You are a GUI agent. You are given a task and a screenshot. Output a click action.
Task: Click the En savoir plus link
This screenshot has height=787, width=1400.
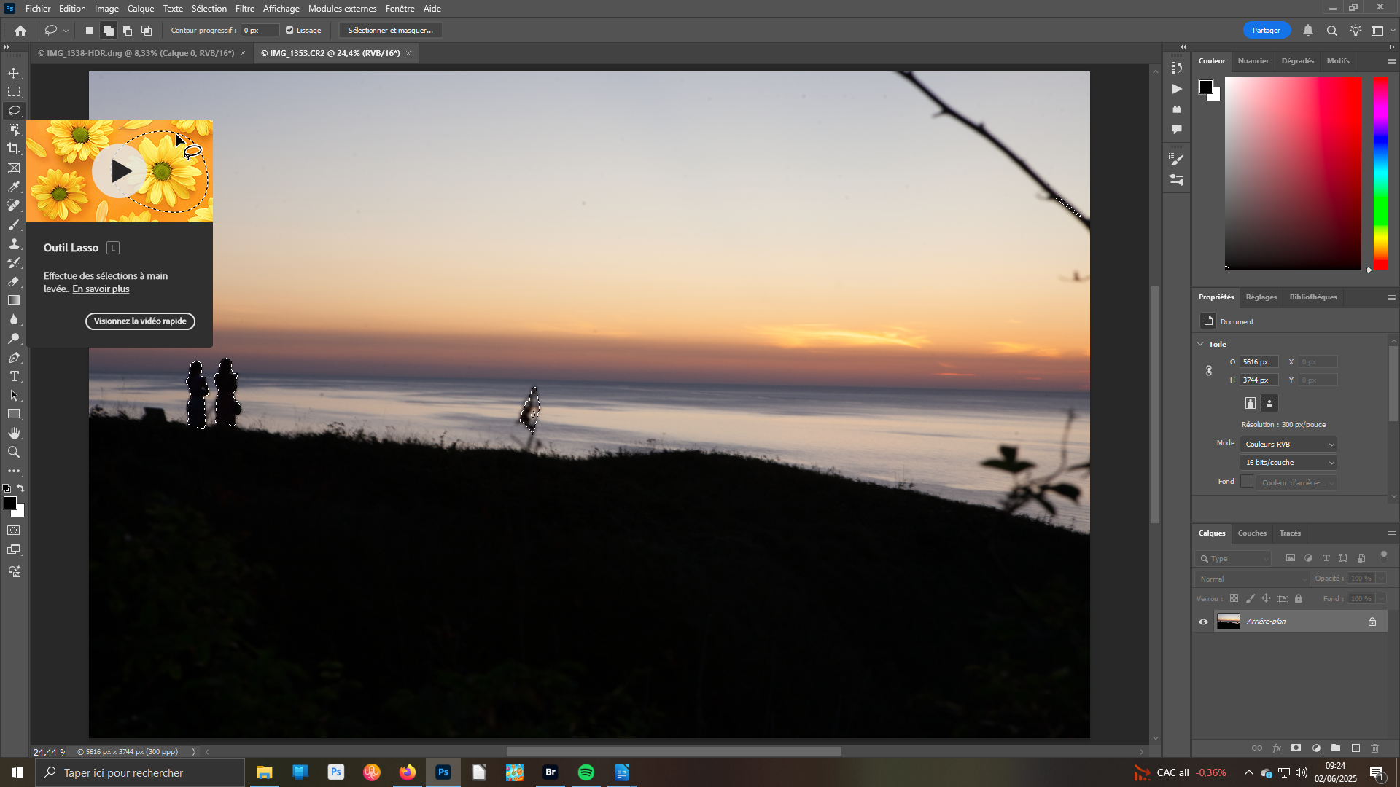[x=101, y=289]
